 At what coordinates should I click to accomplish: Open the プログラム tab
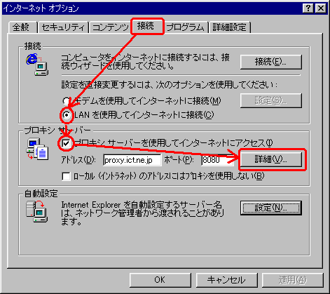coord(186,27)
